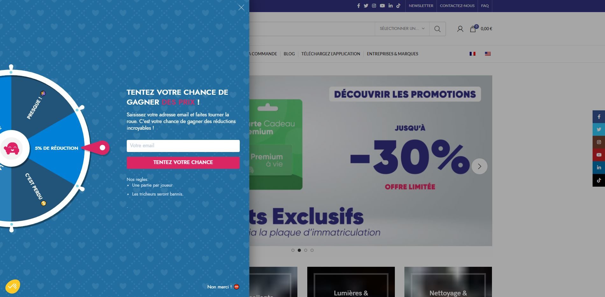Click the Tentez votre chance button
Viewport: 605px width, 297px height.
(183, 162)
